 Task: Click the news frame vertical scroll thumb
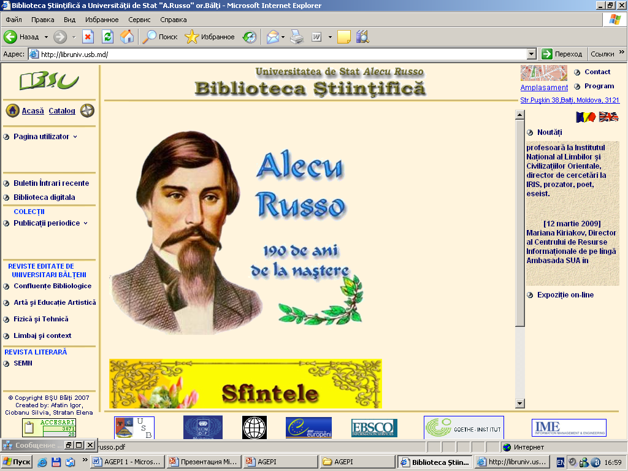tap(519, 222)
